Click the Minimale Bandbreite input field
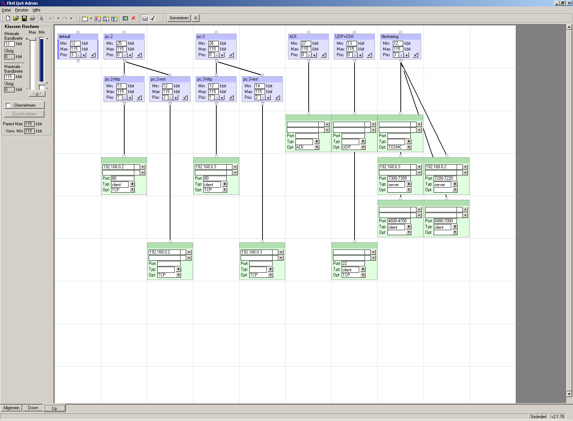 (x=9, y=44)
